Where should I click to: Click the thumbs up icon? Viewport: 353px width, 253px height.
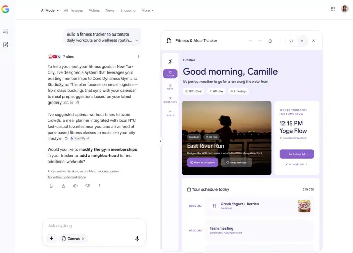point(75,186)
